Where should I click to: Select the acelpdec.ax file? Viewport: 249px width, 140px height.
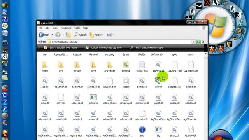(175, 83)
